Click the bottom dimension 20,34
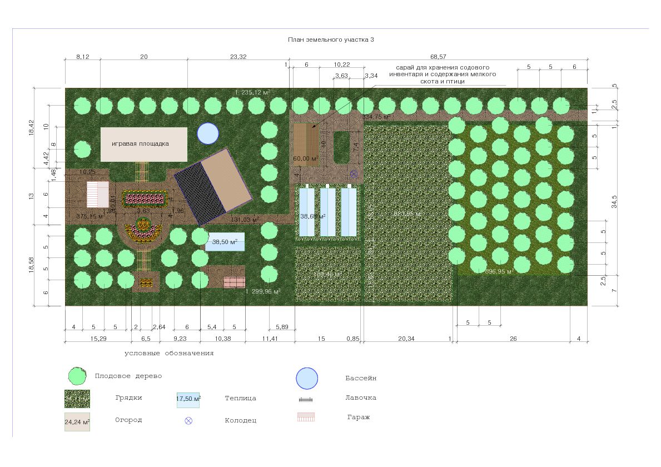This screenshot has height=467, width=661. [406, 339]
